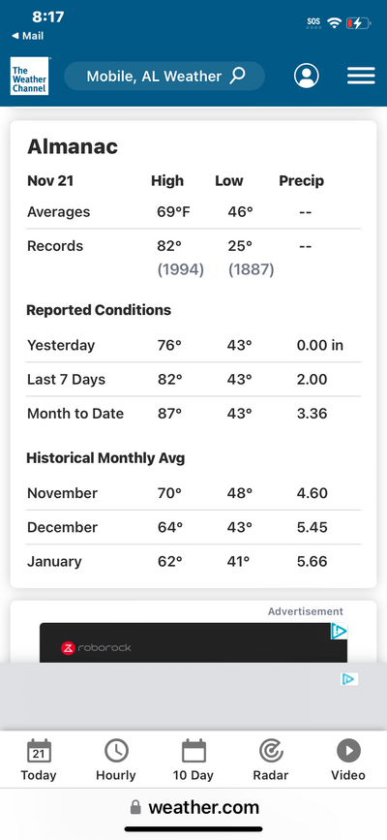Tap the AdChoices icon on gray banner
The width and height of the screenshot is (387, 840).
349,679
